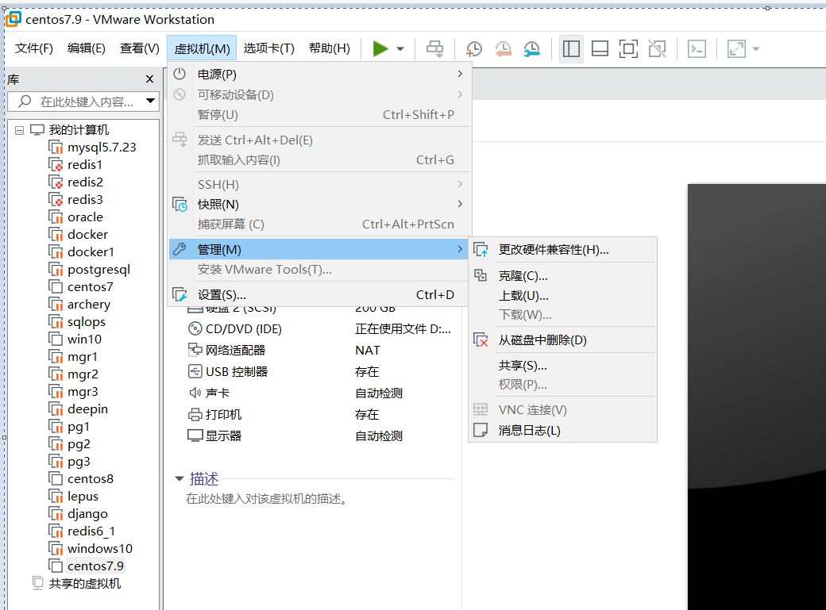Image resolution: width=826 pixels, height=610 pixels.
Task: Click the 共享的虚拟机 tree item
Action: tap(85, 583)
